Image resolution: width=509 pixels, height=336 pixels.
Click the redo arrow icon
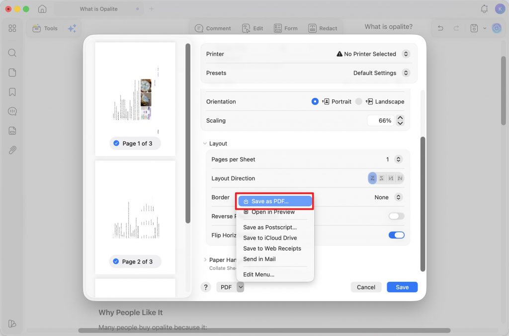pos(456,28)
